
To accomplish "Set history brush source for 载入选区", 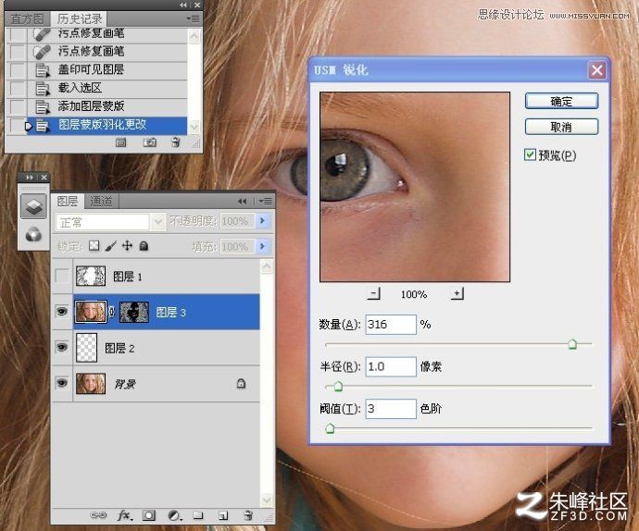I will click(x=18, y=88).
